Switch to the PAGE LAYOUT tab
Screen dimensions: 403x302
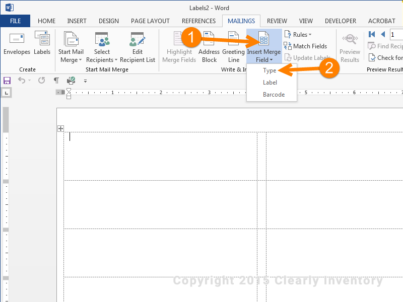150,21
